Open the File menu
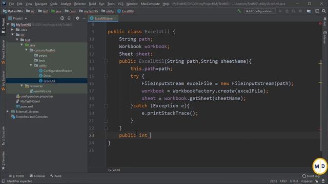 click(x=11, y=4)
